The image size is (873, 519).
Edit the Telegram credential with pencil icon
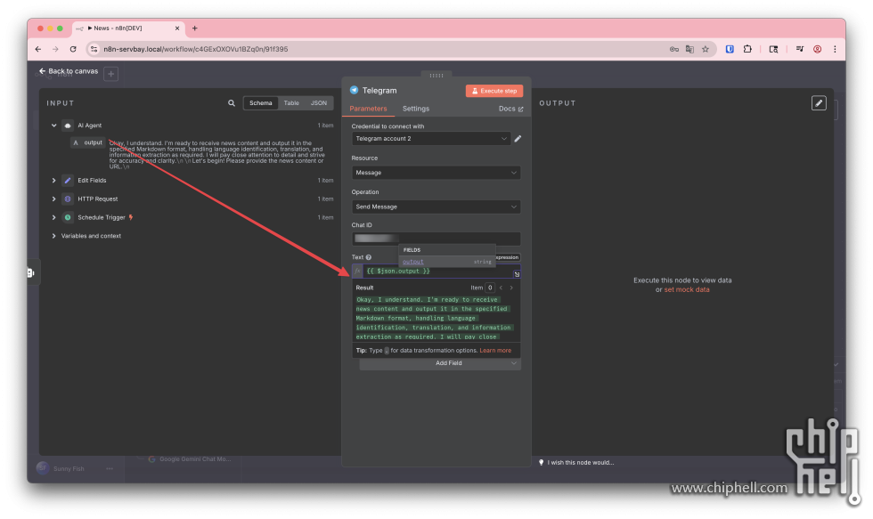518,139
